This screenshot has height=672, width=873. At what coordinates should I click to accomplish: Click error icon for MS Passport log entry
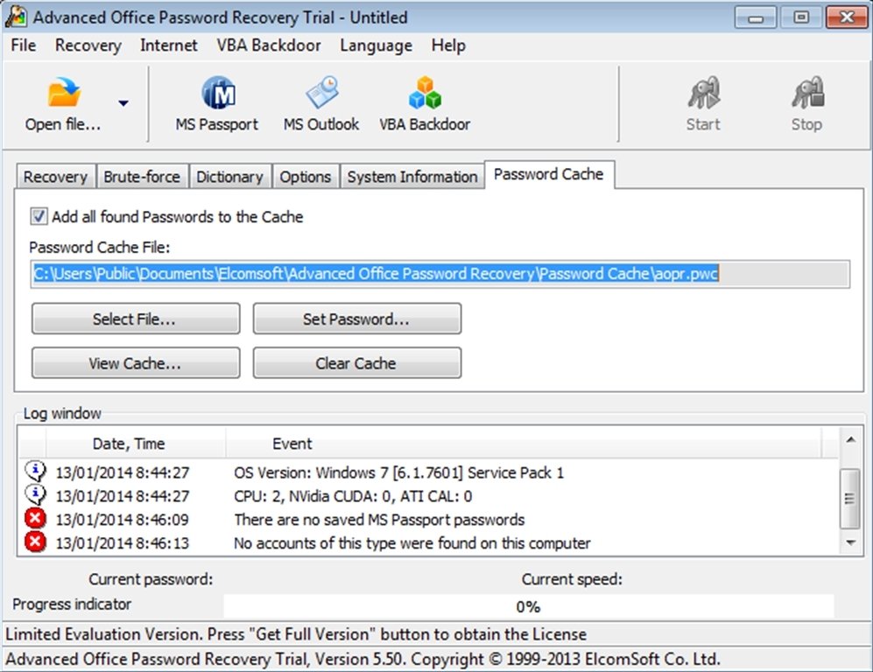point(35,519)
